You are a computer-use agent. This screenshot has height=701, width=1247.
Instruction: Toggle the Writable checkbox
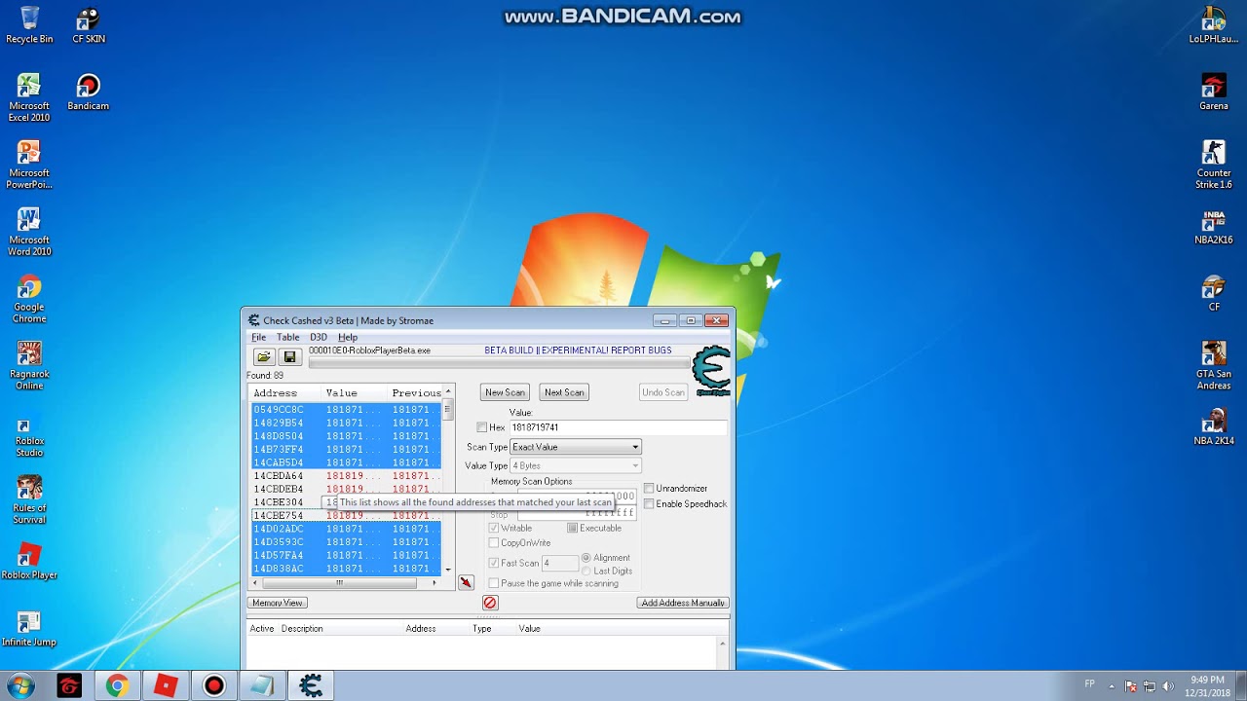click(494, 528)
